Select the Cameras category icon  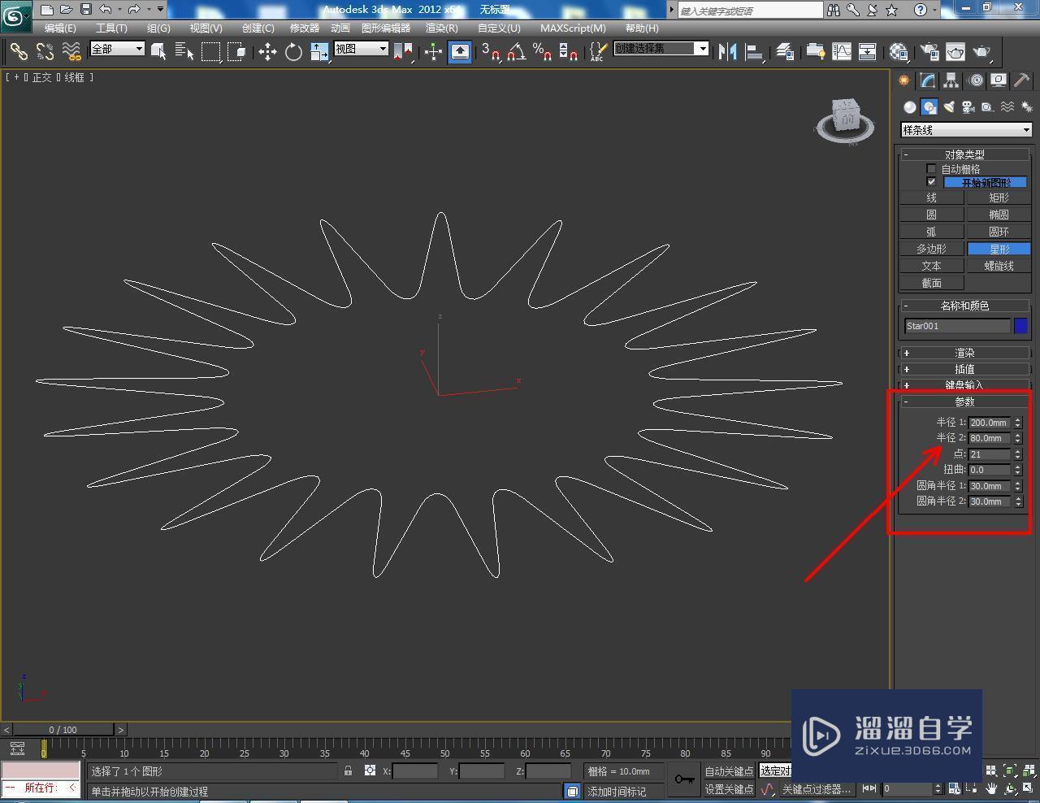(x=968, y=106)
